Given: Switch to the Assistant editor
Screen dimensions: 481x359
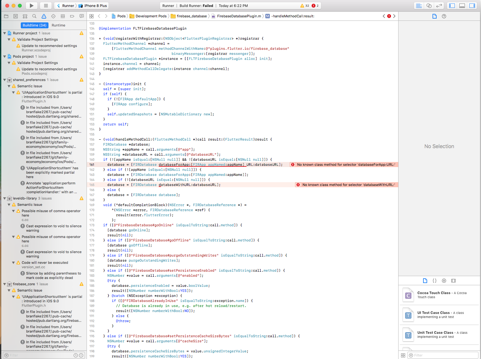Looking at the screenshot, I should tap(430, 5).
